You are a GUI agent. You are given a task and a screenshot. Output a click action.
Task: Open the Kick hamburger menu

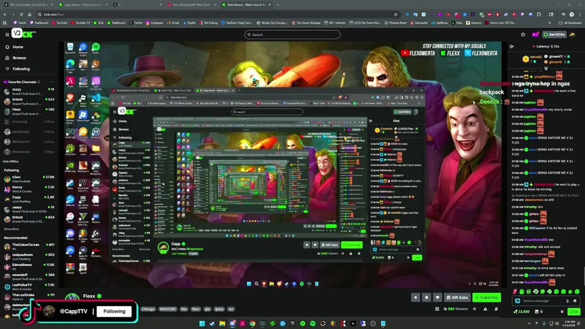pyautogui.click(x=7, y=34)
